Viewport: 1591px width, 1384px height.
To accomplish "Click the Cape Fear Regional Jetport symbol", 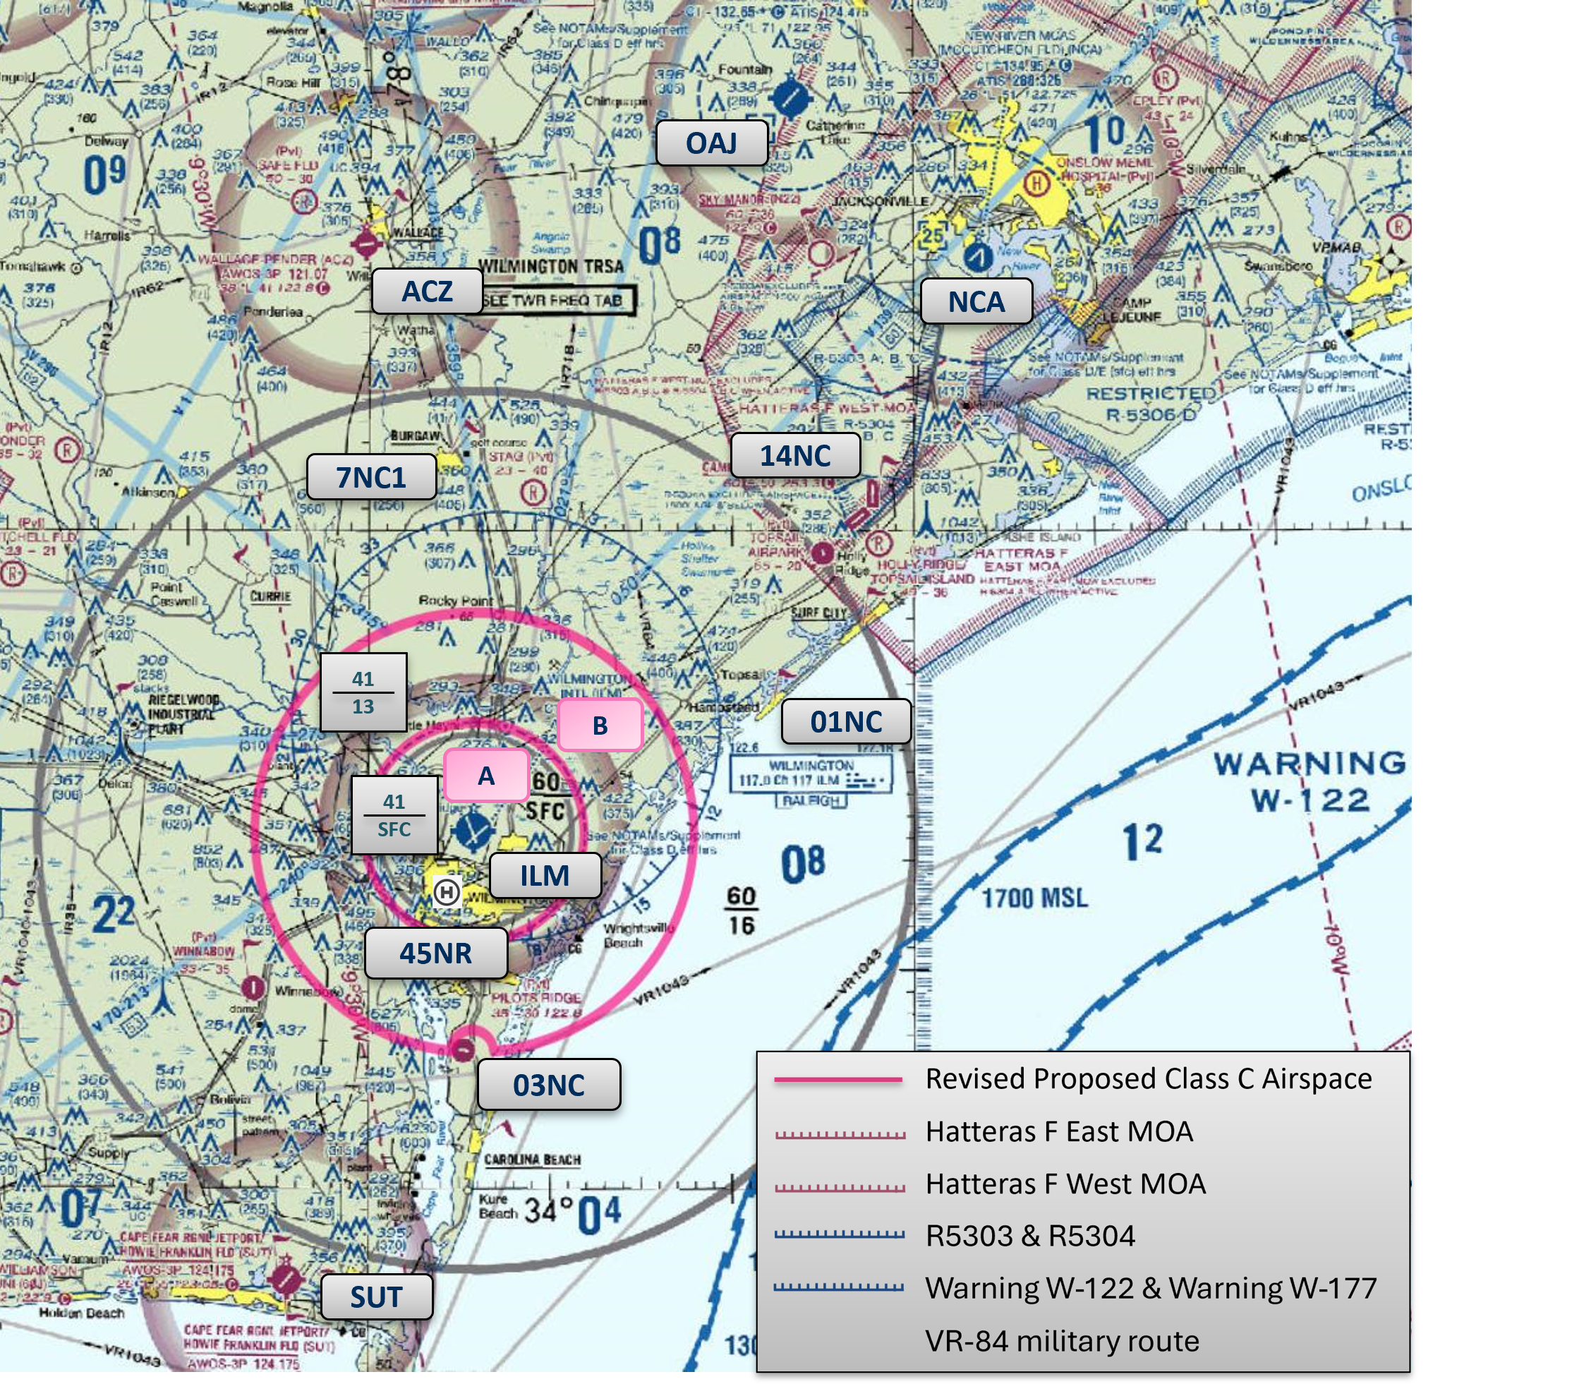I will tap(286, 1278).
